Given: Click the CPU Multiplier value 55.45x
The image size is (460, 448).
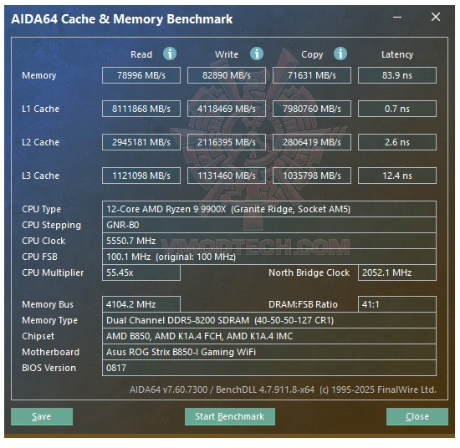Looking at the screenshot, I should pos(141,272).
